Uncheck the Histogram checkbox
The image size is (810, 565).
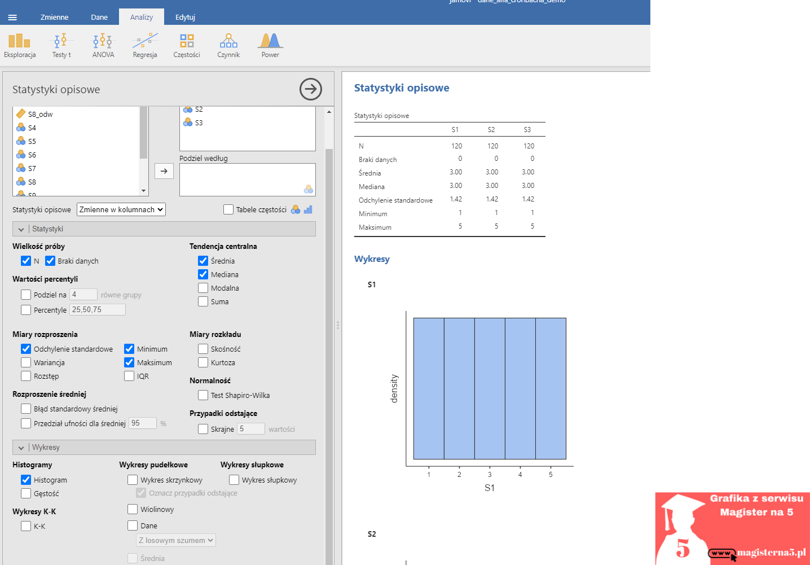tap(26, 480)
